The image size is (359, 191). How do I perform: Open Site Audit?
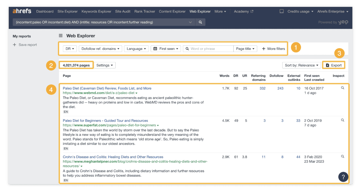pos(123,11)
